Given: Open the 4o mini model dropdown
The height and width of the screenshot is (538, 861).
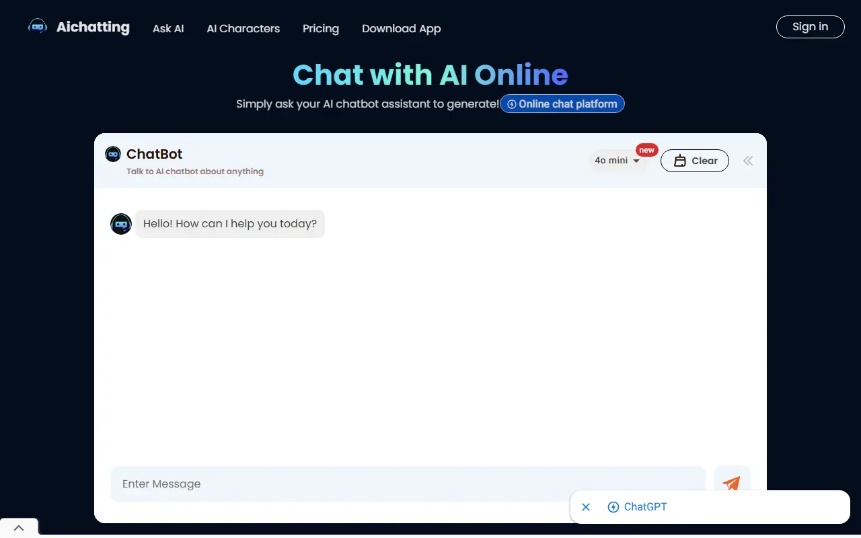Looking at the screenshot, I should 617,160.
